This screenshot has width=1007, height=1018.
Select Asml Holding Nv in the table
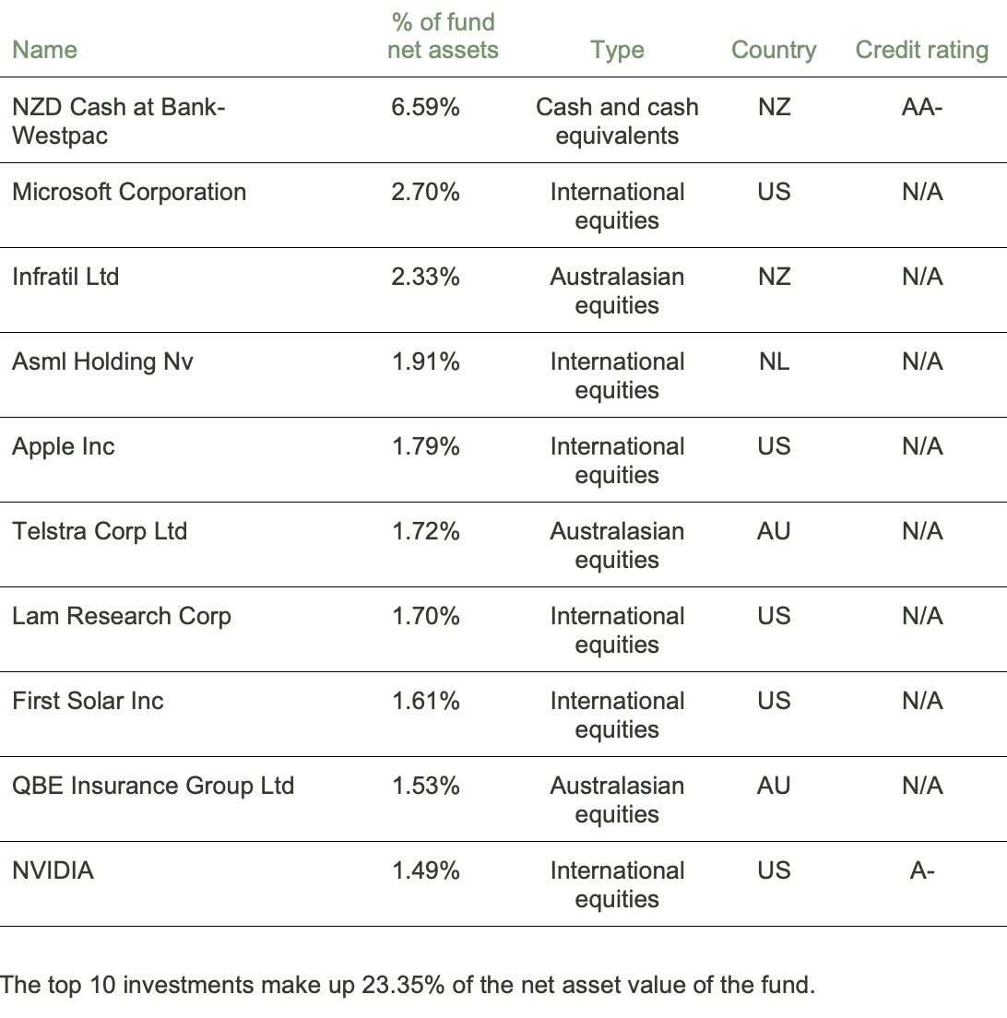pos(102,361)
